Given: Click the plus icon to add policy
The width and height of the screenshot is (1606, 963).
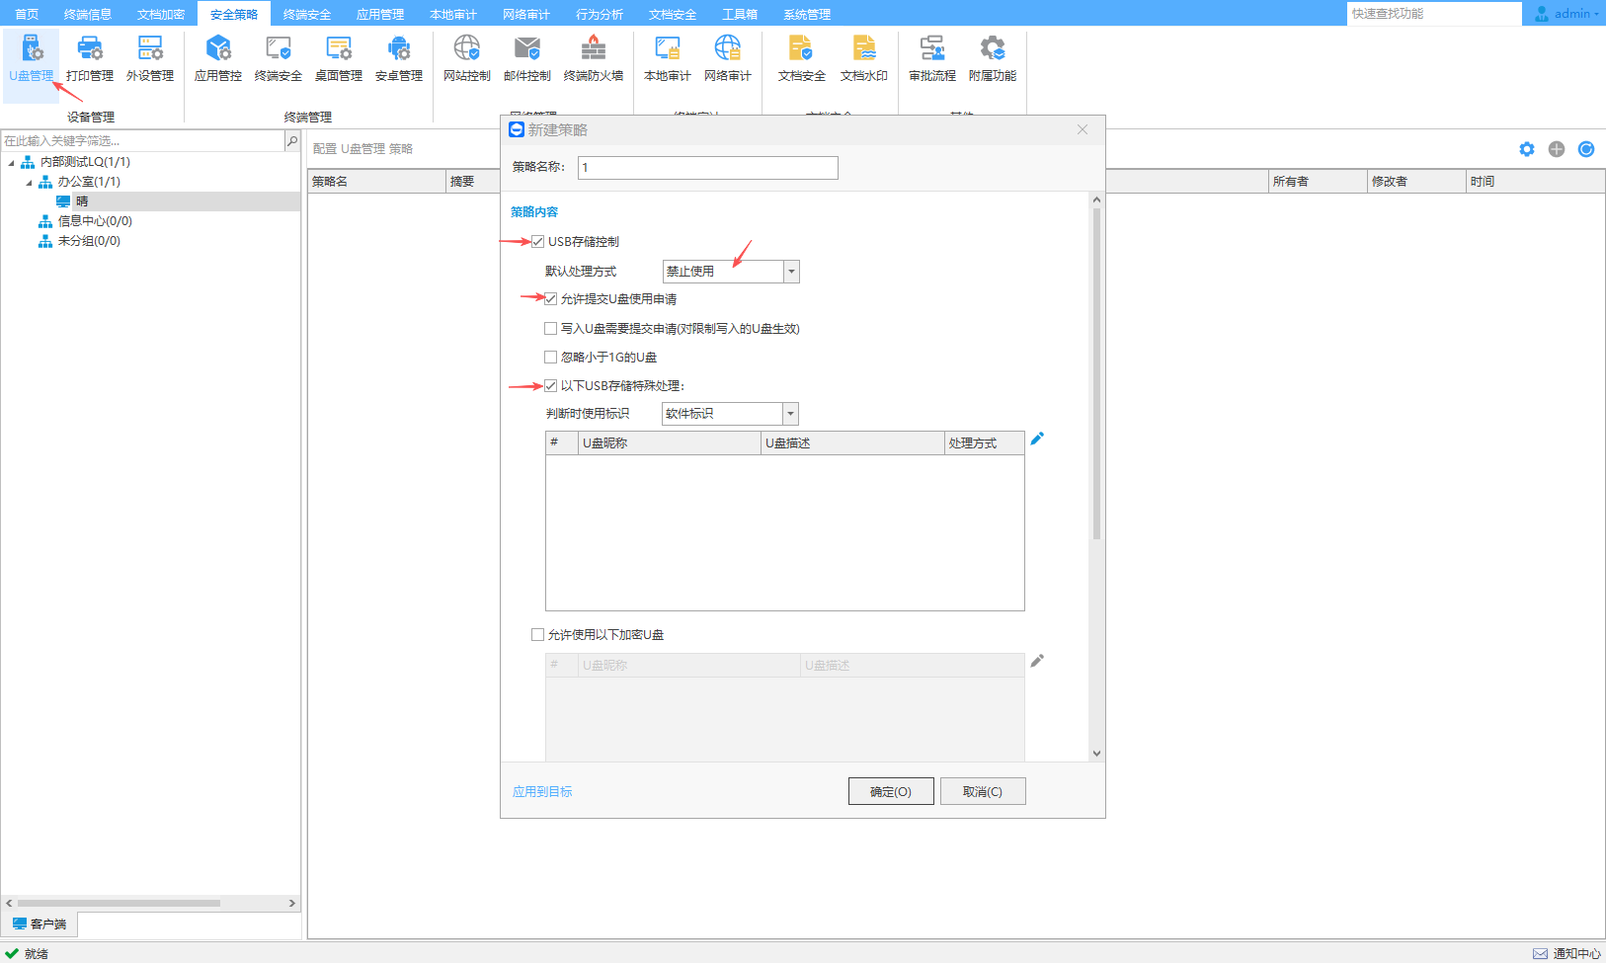Looking at the screenshot, I should pyautogui.click(x=1557, y=149).
